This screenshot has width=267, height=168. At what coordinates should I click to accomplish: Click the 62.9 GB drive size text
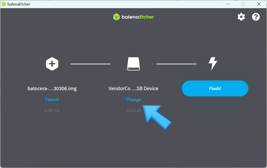[133, 111]
